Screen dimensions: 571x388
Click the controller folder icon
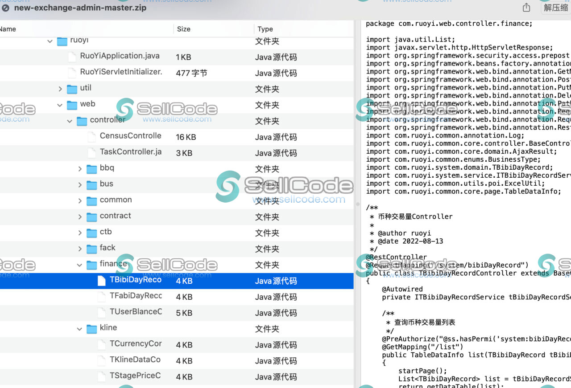[82, 121]
